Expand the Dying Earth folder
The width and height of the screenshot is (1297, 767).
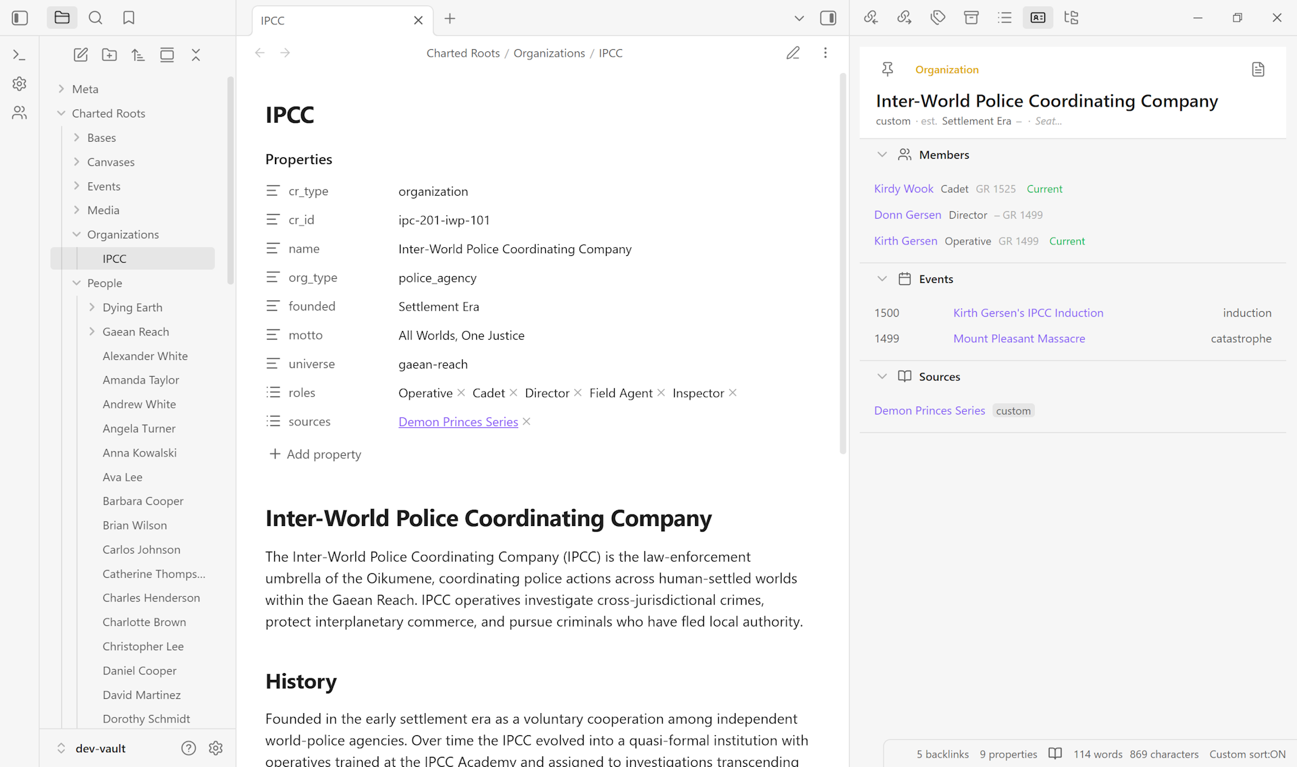point(92,307)
